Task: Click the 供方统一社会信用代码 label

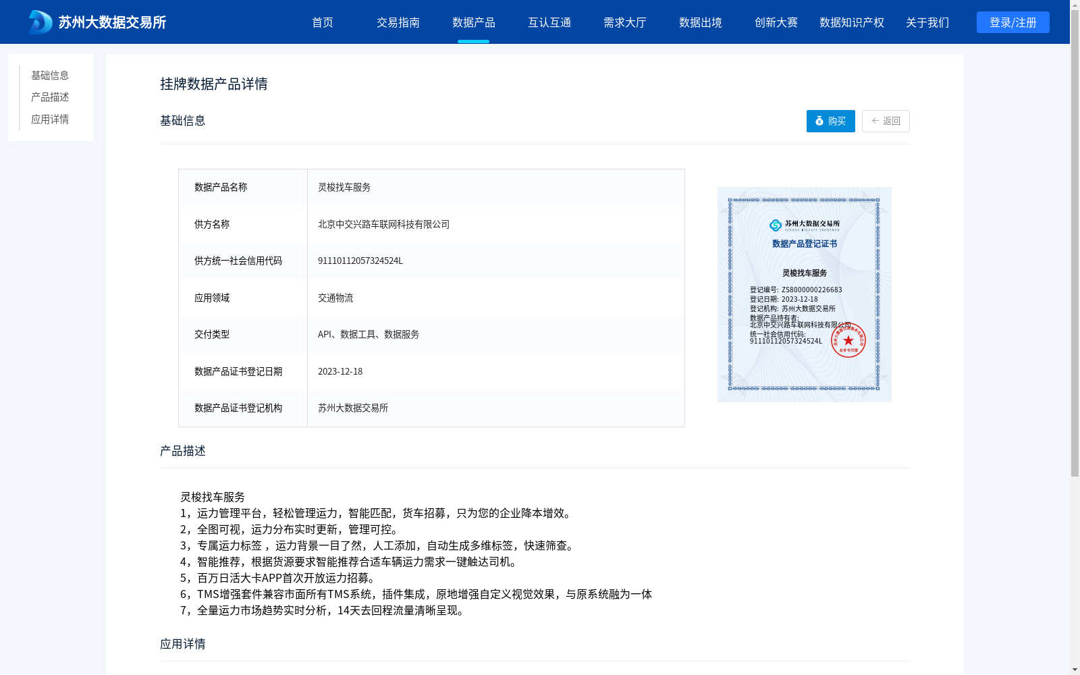Action: pyautogui.click(x=238, y=261)
